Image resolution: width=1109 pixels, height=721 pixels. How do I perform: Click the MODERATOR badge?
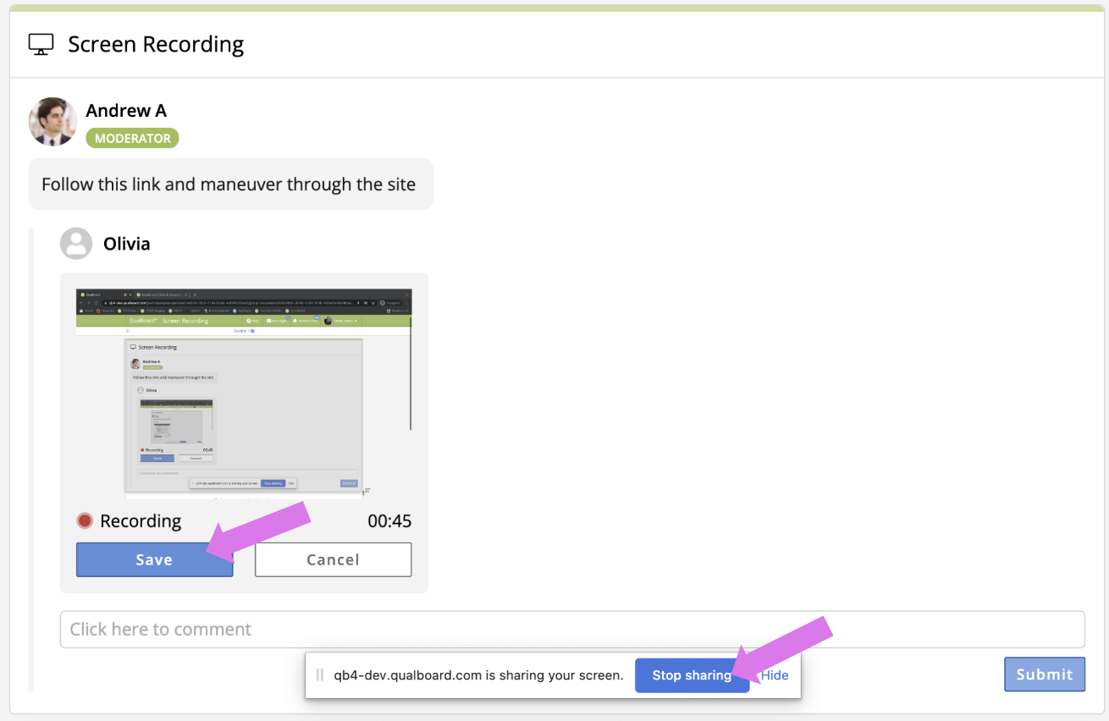(132, 138)
